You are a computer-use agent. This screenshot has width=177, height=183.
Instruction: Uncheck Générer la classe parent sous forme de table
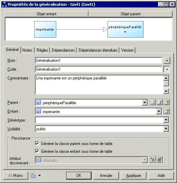(37, 143)
